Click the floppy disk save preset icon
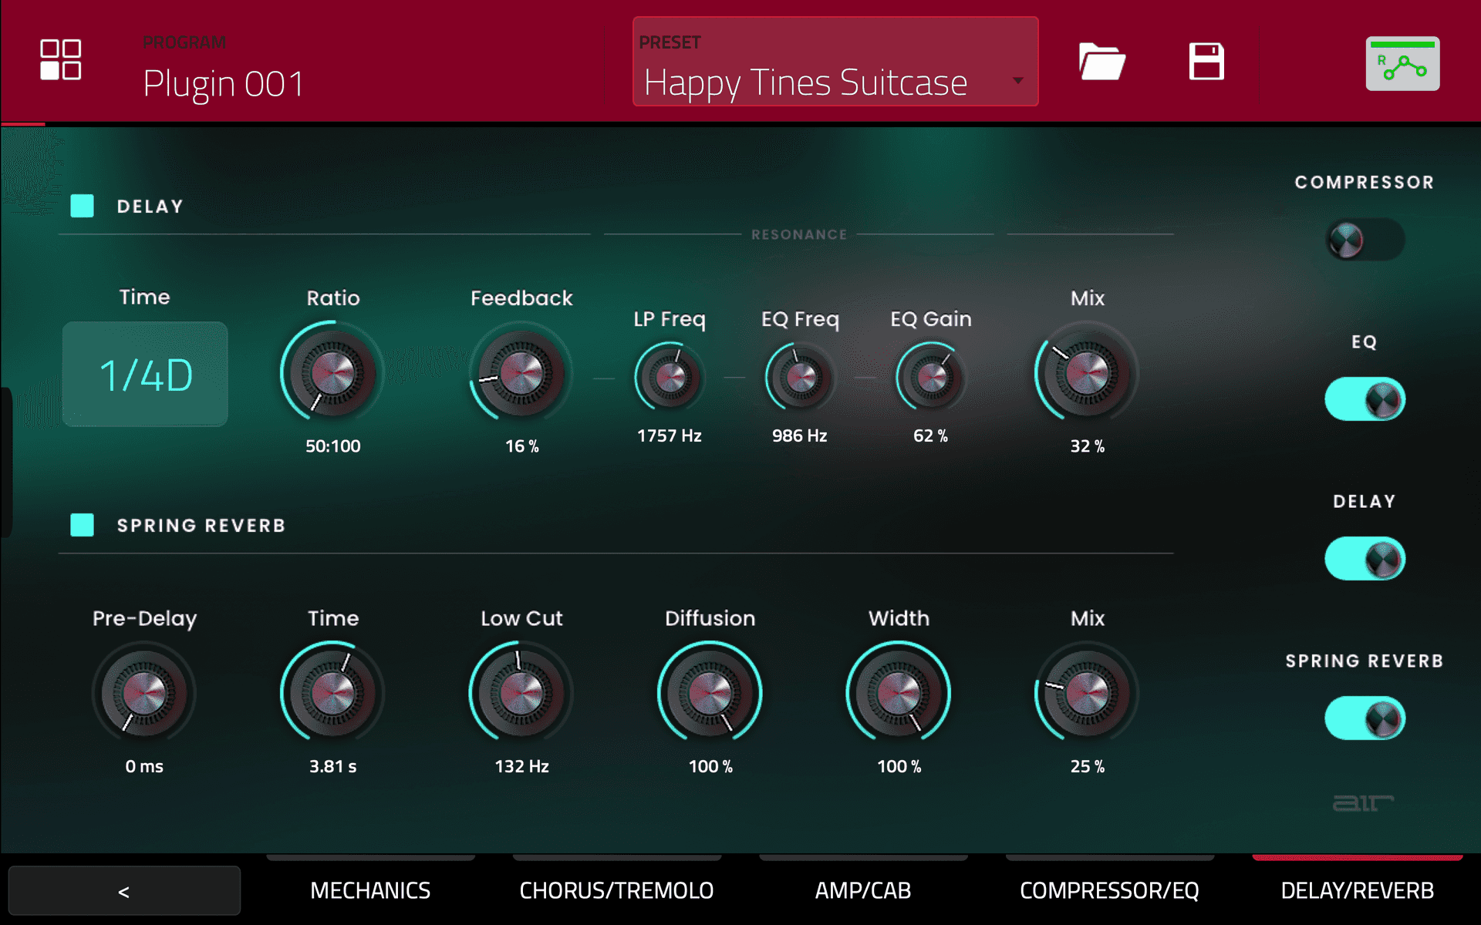This screenshot has height=925, width=1481. tap(1206, 62)
